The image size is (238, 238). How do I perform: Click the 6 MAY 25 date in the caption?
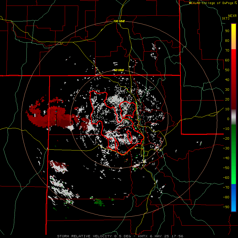(x=159, y=236)
